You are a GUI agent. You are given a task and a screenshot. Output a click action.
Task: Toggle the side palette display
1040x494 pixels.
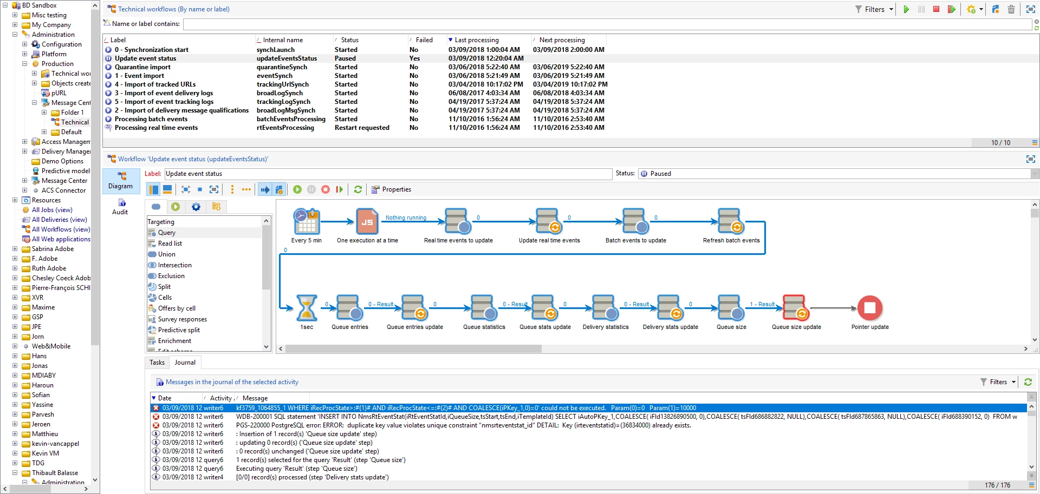click(x=154, y=189)
